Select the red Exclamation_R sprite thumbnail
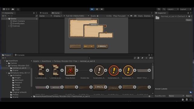The image size is (194, 109). [114, 71]
